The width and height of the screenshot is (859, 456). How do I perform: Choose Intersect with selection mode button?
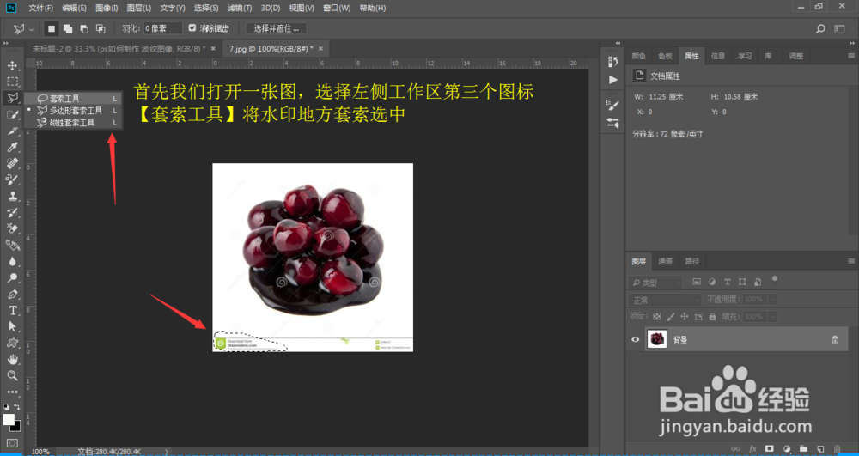101,28
